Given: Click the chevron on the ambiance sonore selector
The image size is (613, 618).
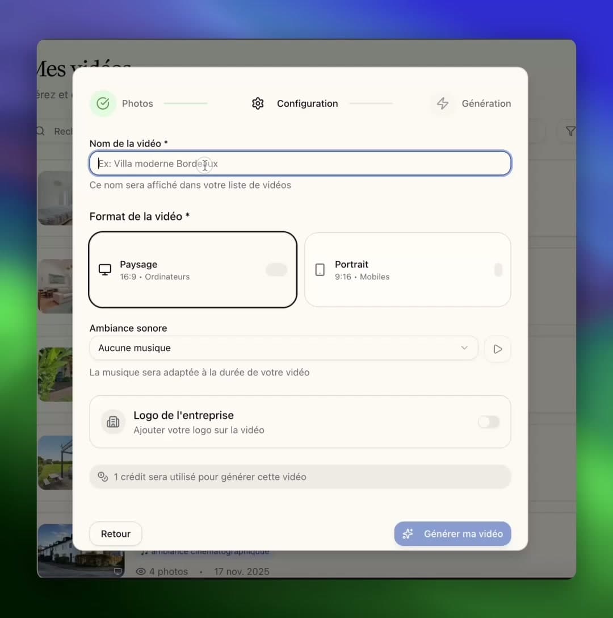Looking at the screenshot, I should click(x=464, y=348).
